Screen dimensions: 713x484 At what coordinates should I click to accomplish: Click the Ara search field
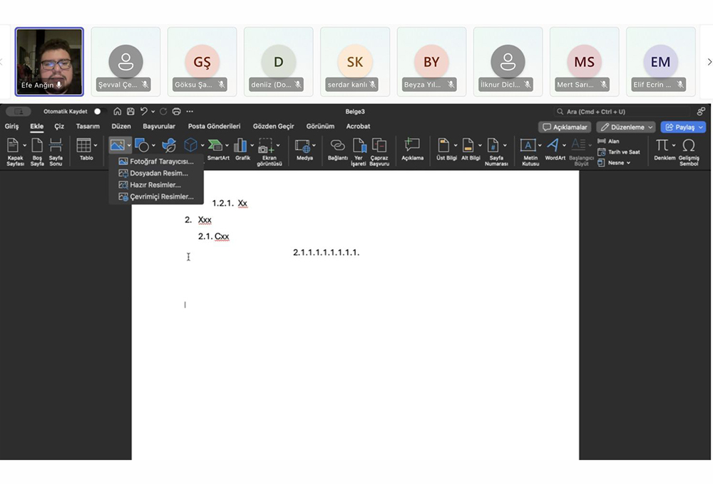622,111
